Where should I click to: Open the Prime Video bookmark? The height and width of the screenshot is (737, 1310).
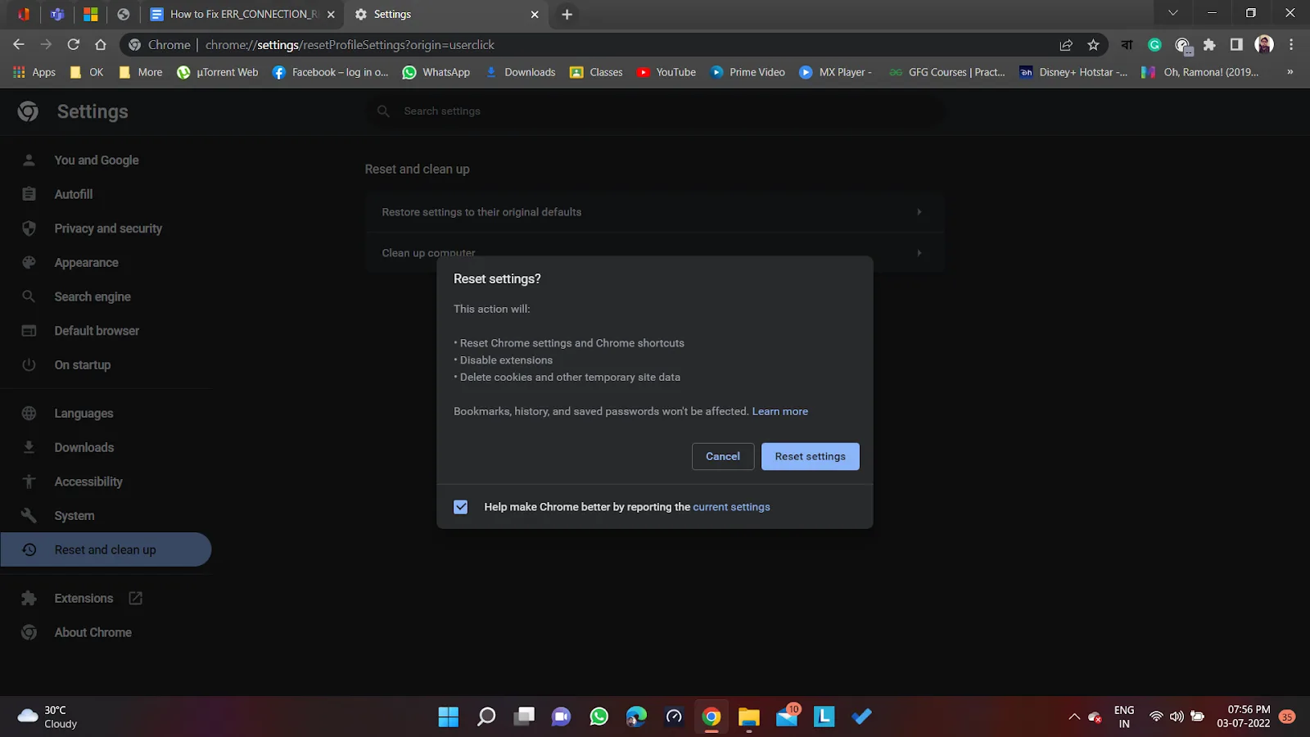tap(748, 72)
